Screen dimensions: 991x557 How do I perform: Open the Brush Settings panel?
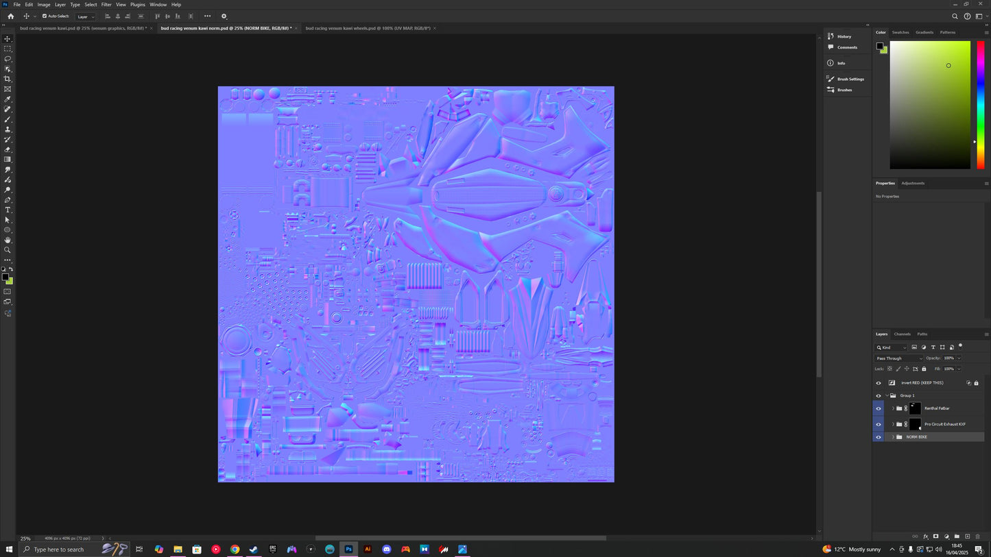coord(850,79)
